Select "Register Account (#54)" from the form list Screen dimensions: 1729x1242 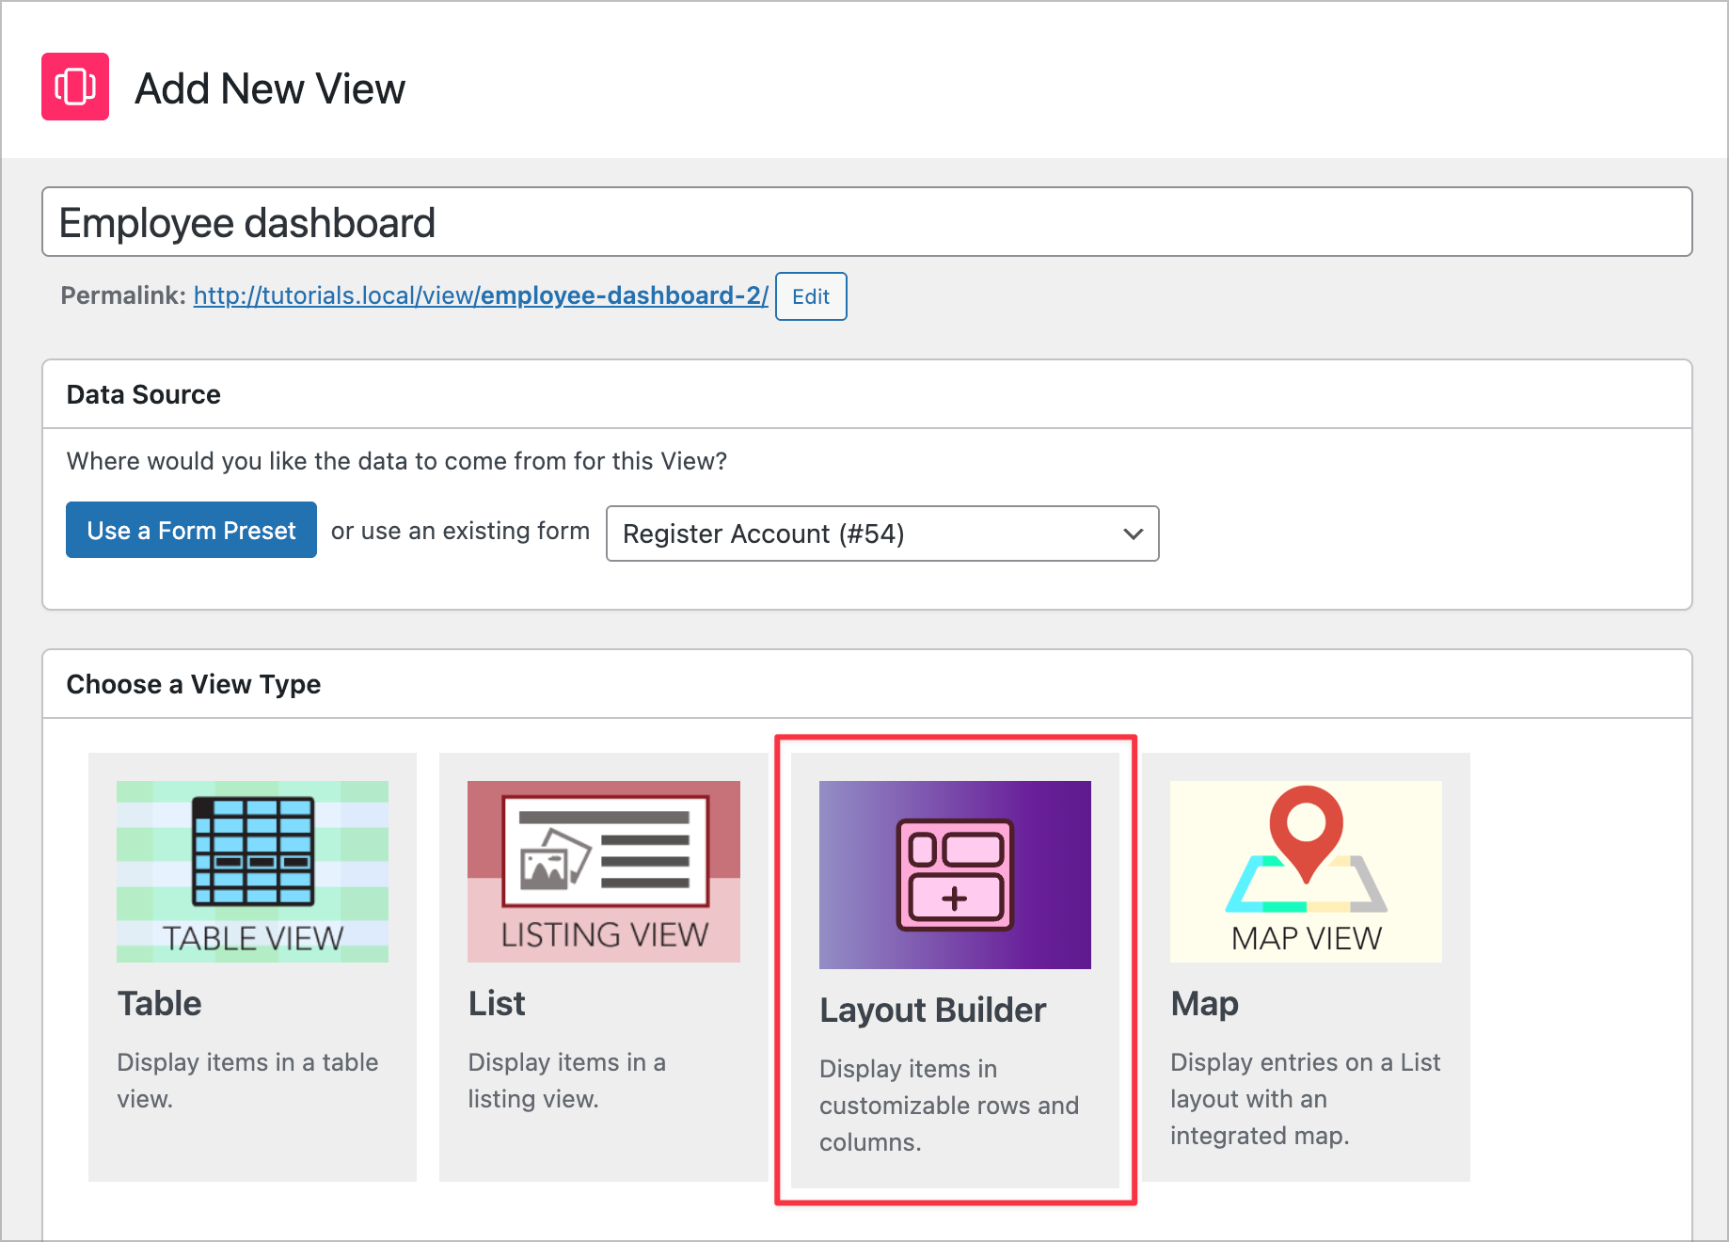pyautogui.click(x=764, y=533)
